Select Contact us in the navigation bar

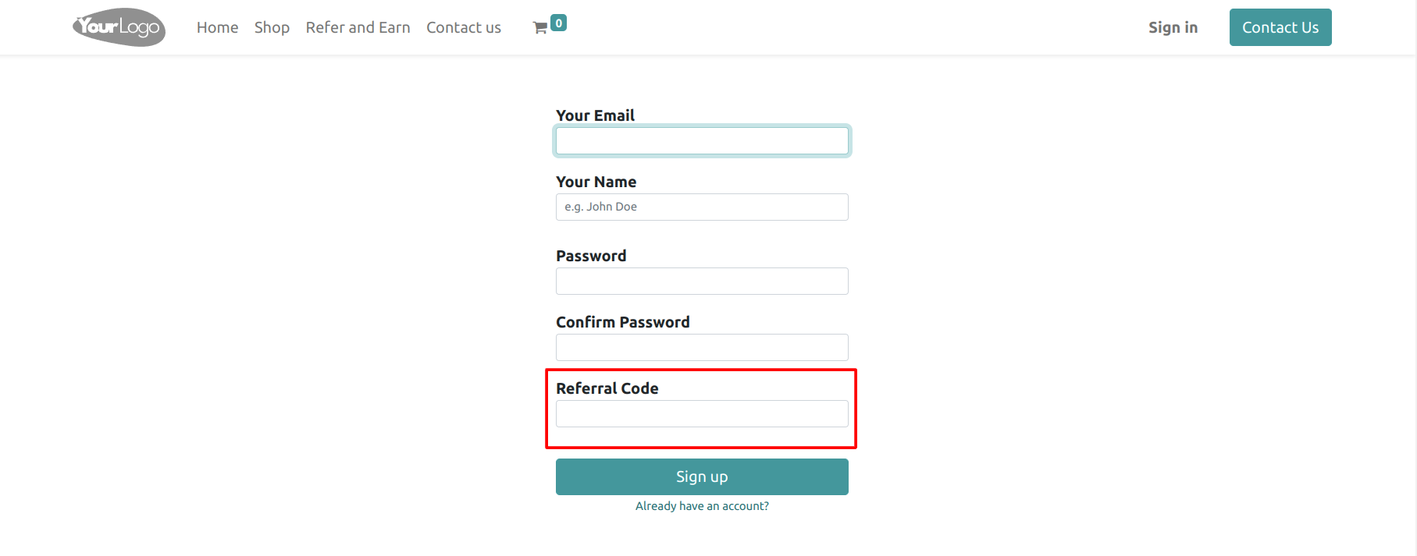click(464, 27)
